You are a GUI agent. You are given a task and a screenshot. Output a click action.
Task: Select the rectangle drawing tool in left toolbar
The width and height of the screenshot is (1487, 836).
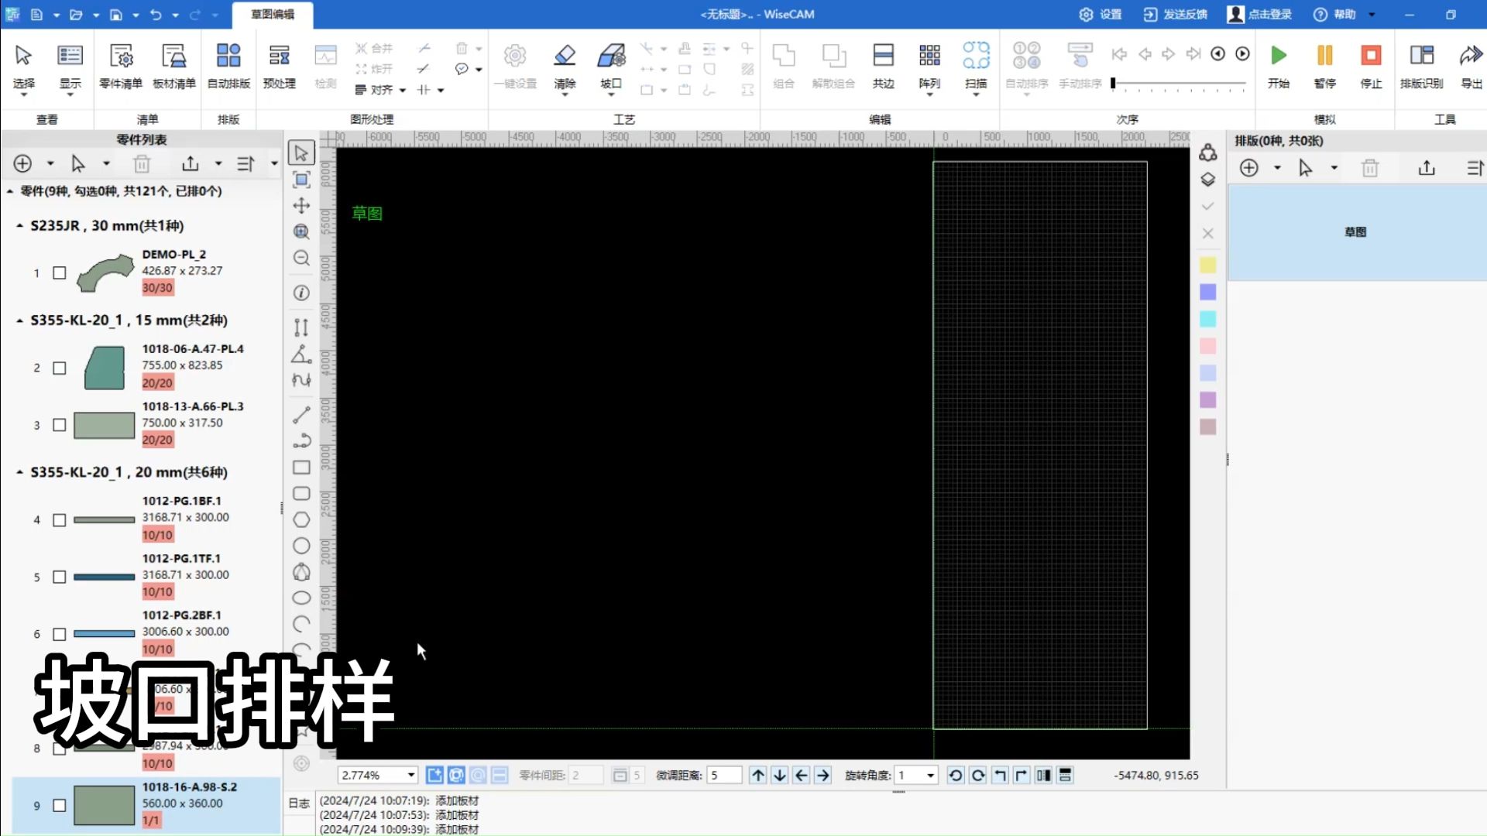(x=301, y=468)
